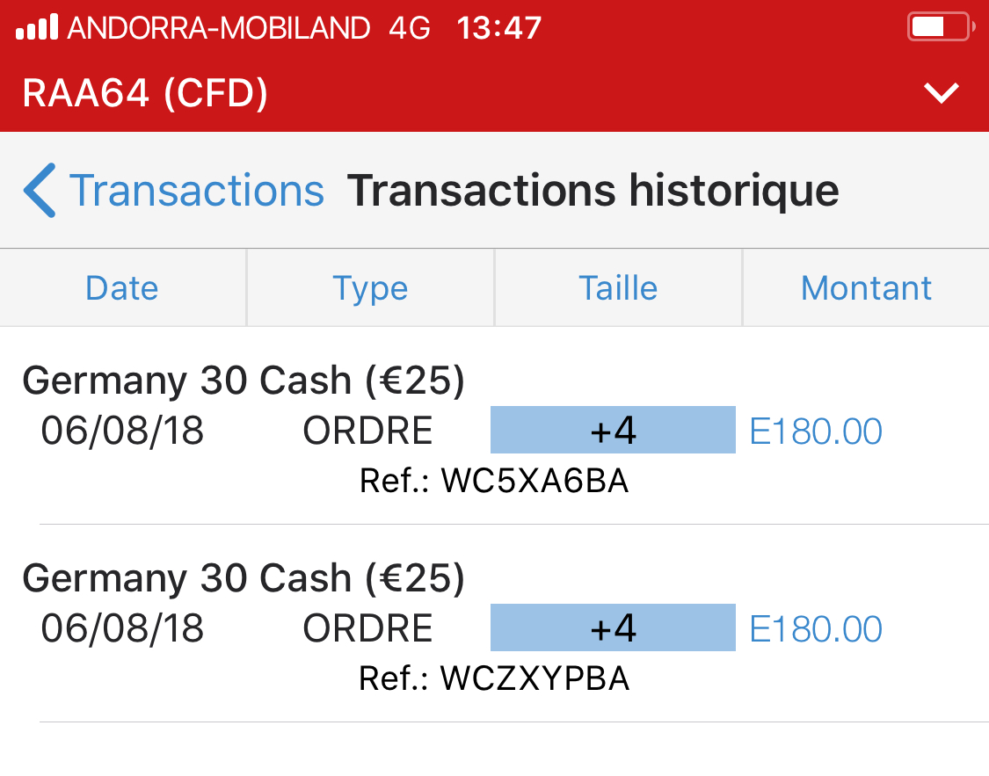Sort by Date column
Image resolution: width=989 pixels, height=776 pixels.
tap(122, 288)
